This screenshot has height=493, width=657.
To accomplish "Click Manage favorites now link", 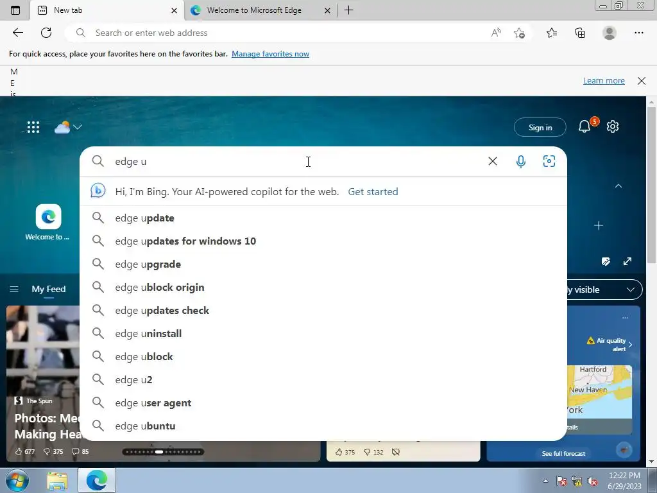I will pyautogui.click(x=270, y=54).
